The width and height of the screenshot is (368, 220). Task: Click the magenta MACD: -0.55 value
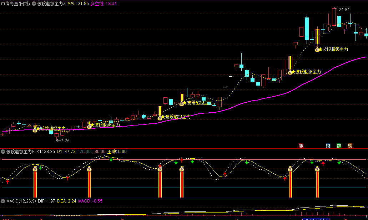point(90,201)
